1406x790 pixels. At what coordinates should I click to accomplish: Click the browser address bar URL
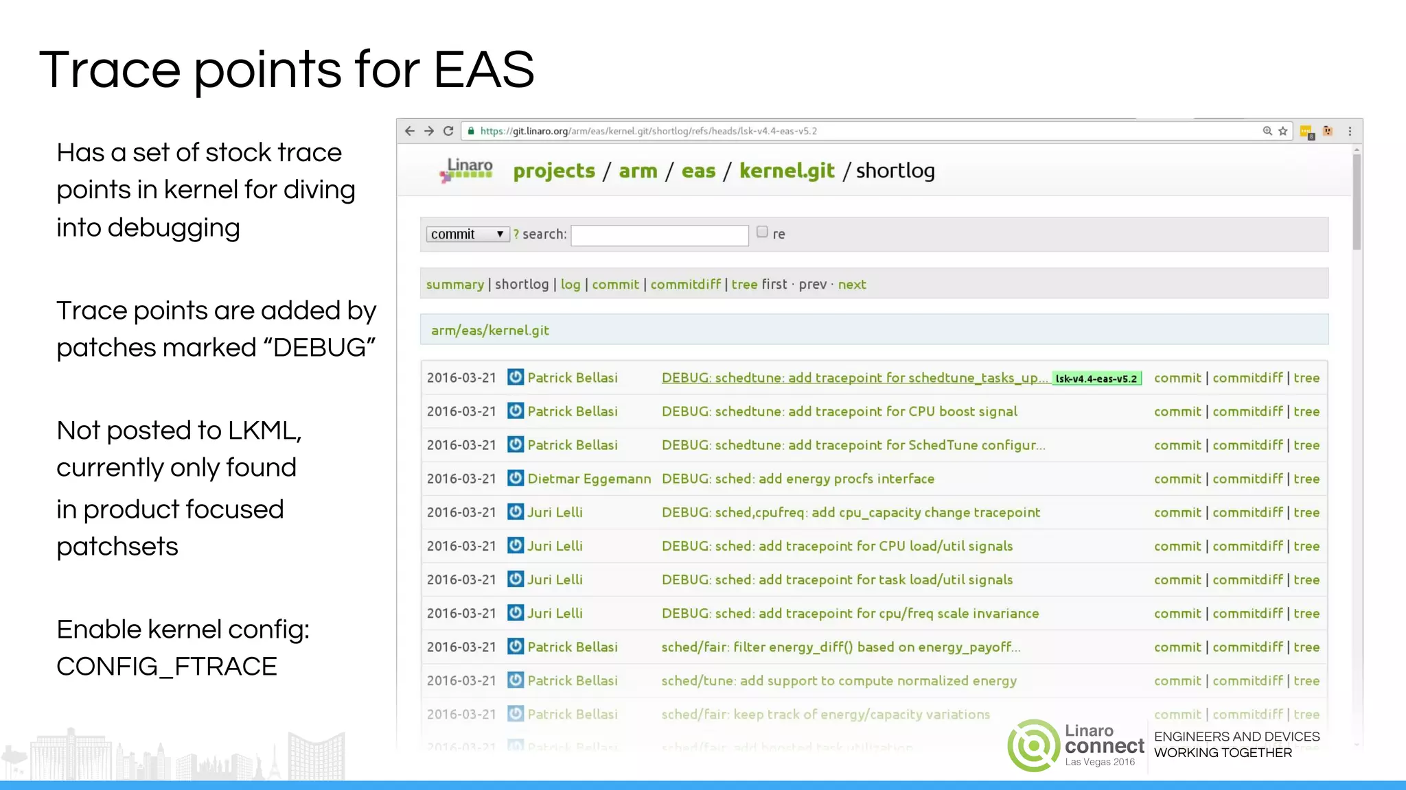[x=648, y=131]
